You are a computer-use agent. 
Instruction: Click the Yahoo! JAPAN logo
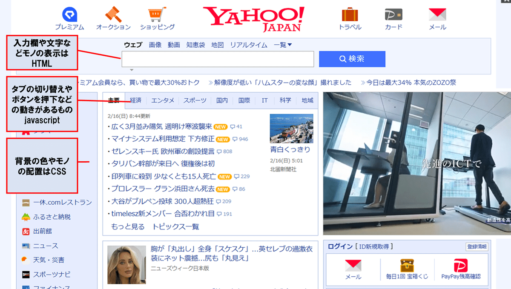(x=254, y=19)
